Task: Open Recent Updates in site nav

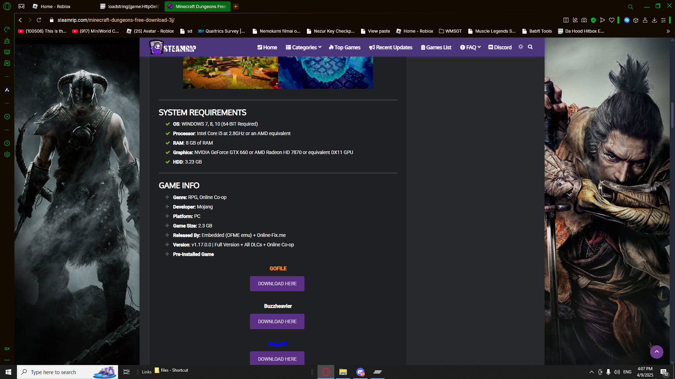Action: click(391, 47)
